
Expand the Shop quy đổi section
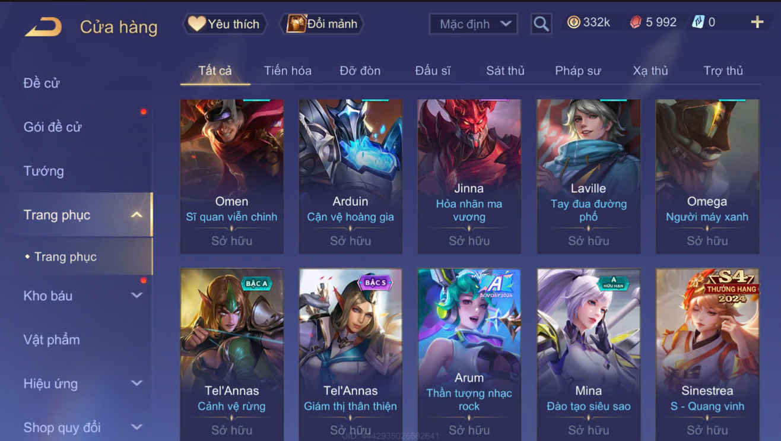pos(136,427)
